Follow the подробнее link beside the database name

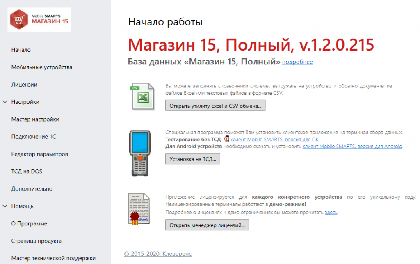tap(297, 62)
